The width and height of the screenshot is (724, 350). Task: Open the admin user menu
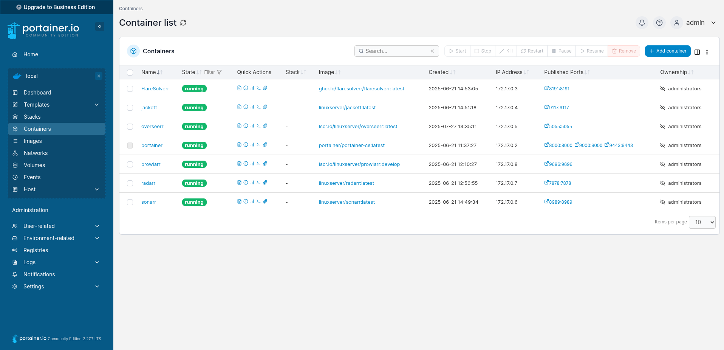tap(695, 23)
